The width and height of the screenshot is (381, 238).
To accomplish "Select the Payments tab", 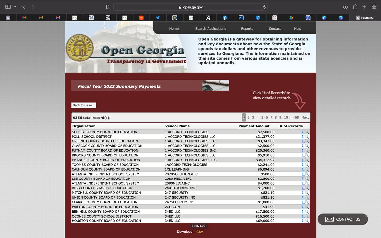I will pyautogui.click(x=365, y=18).
